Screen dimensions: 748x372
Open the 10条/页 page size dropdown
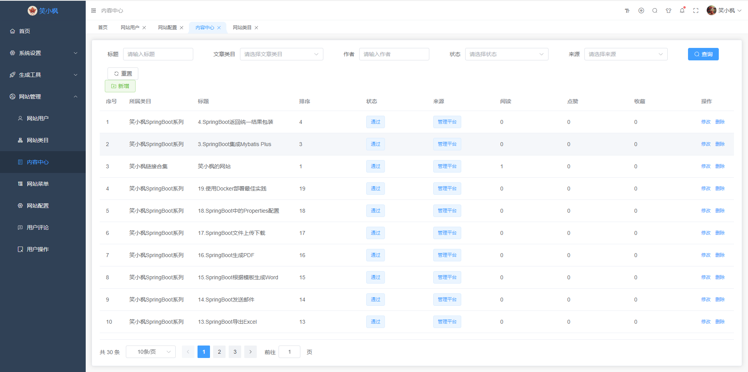(151, 352)
